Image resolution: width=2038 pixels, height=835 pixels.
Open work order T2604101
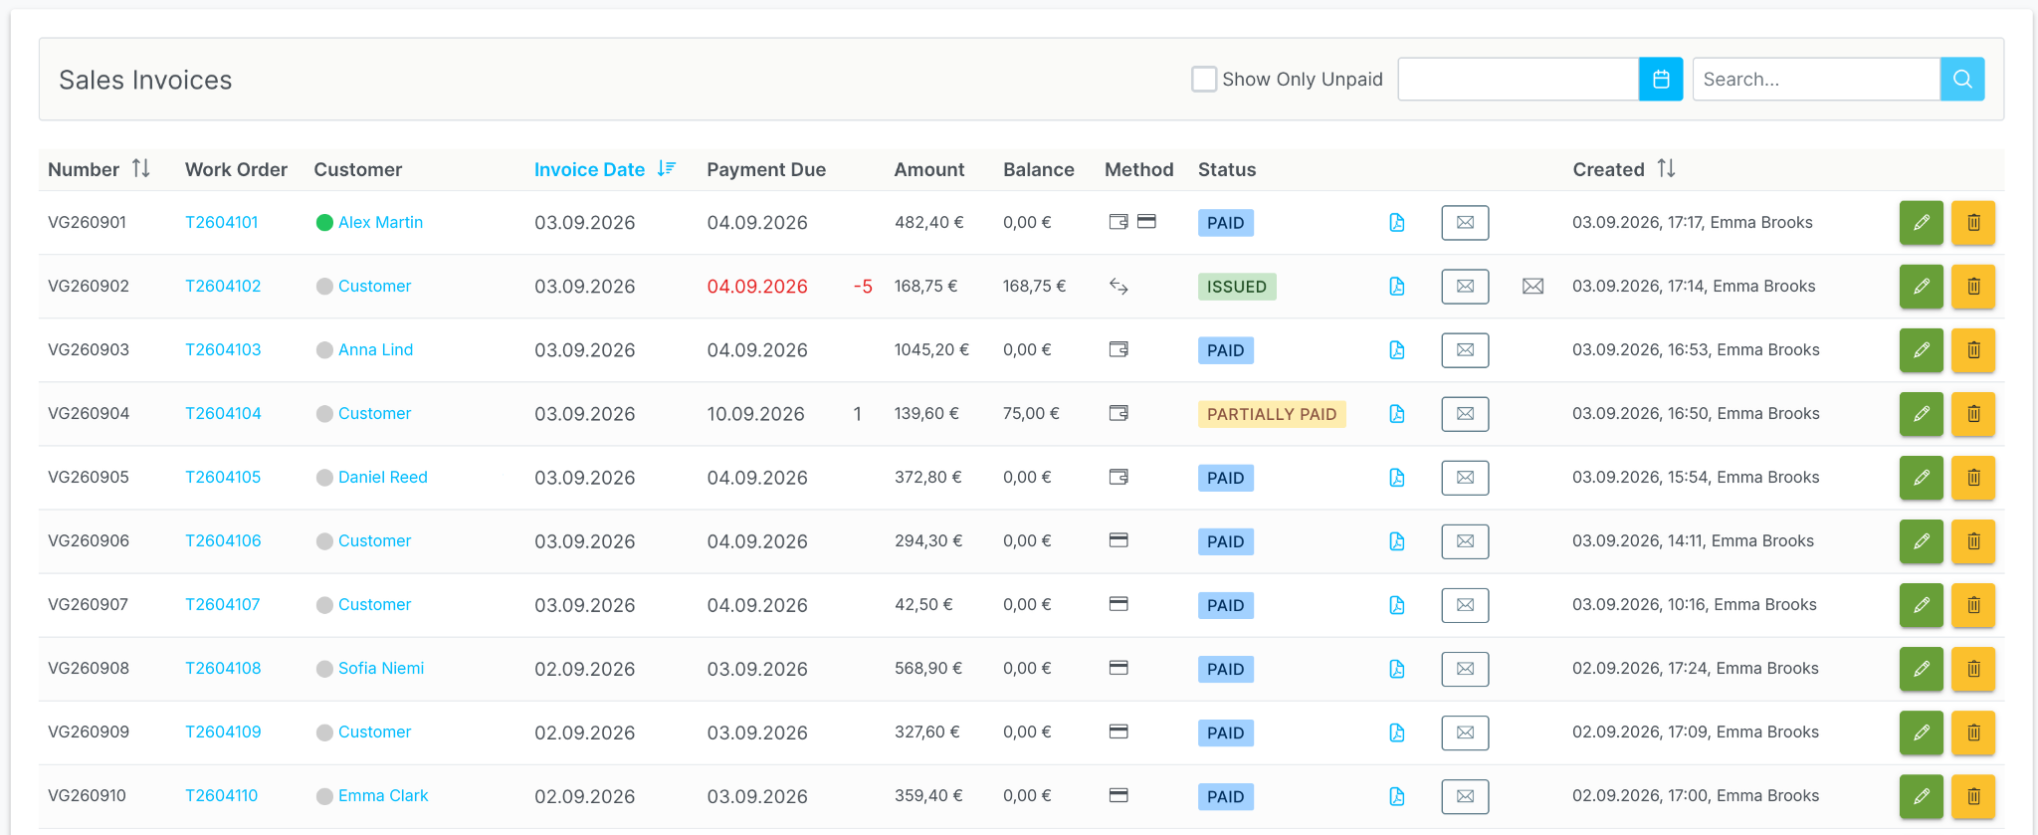coord(222,222)
